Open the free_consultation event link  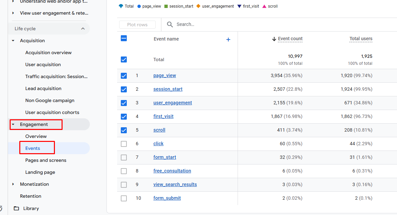(172, 171)
